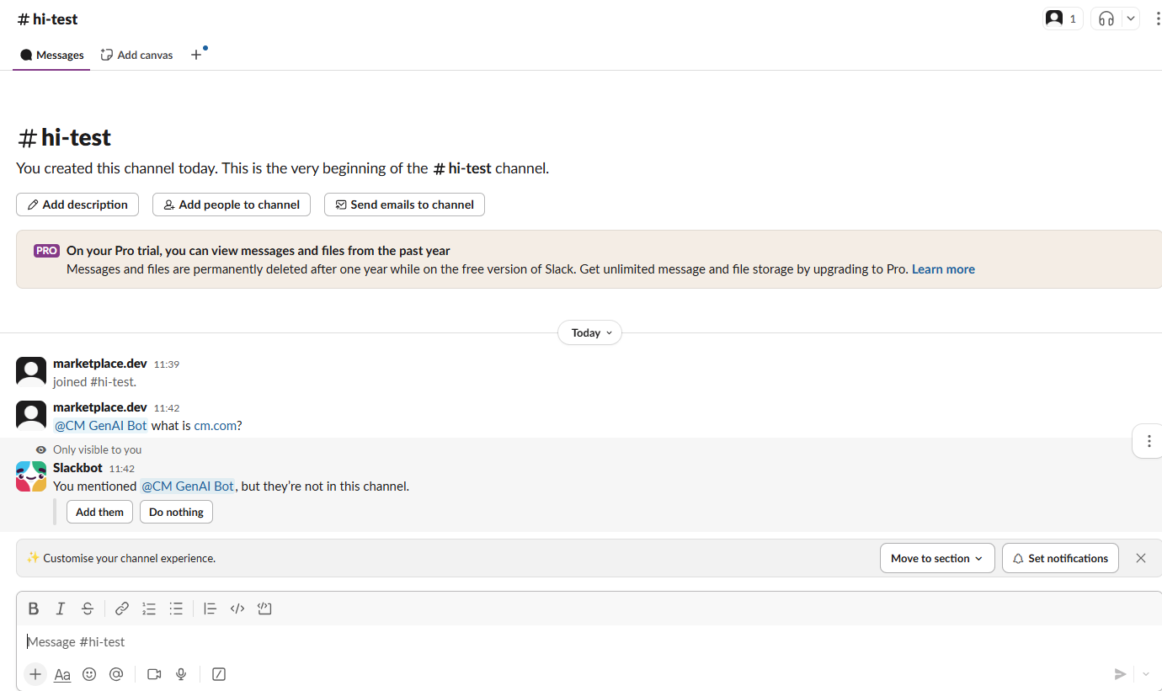
Task: Open the Move to section dropdown
Action: click(936, 558)
